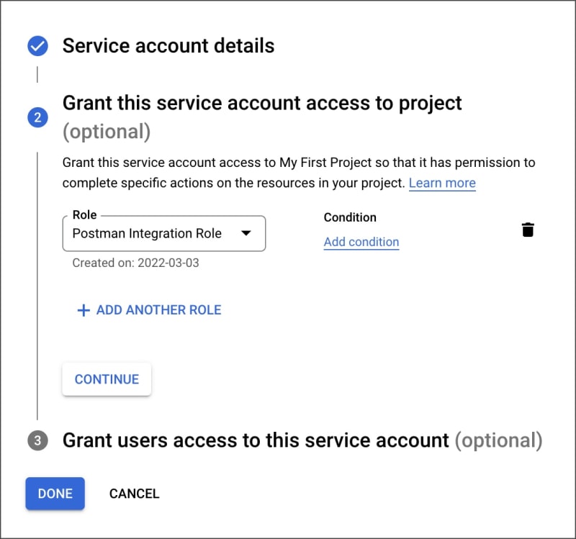
Task: Click the Condition column label
Action: coord(350,217)
